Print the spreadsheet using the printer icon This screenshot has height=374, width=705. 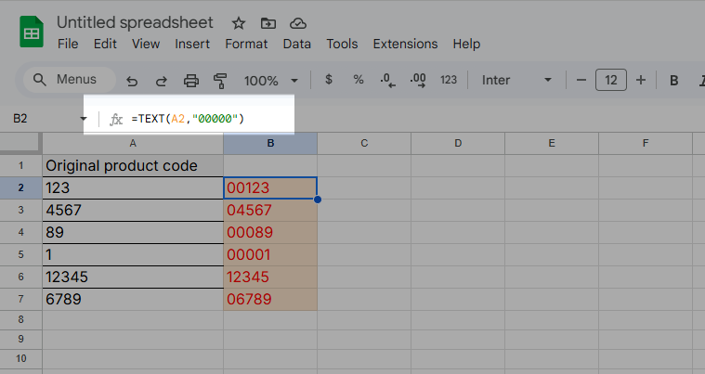(190, 81)
